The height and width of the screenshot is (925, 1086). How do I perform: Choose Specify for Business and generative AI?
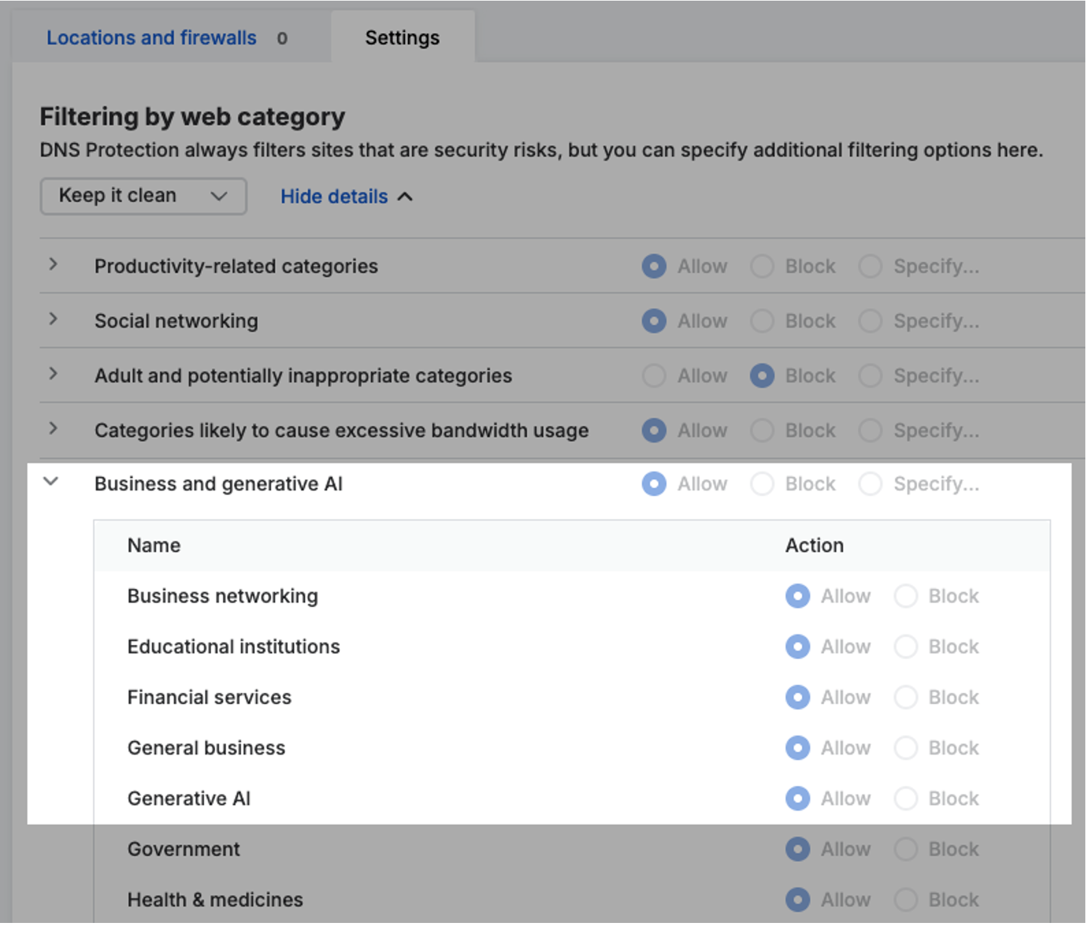870,484
